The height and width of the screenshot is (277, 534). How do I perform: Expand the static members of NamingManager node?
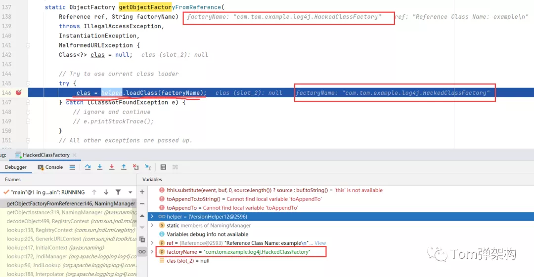point(152,226)
